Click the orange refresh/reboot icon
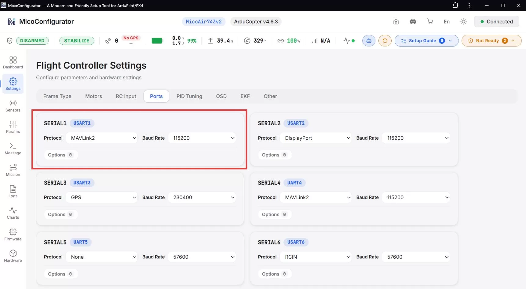Image resolution: width=526 pixels, height=289 pixels. pos(385,41)
